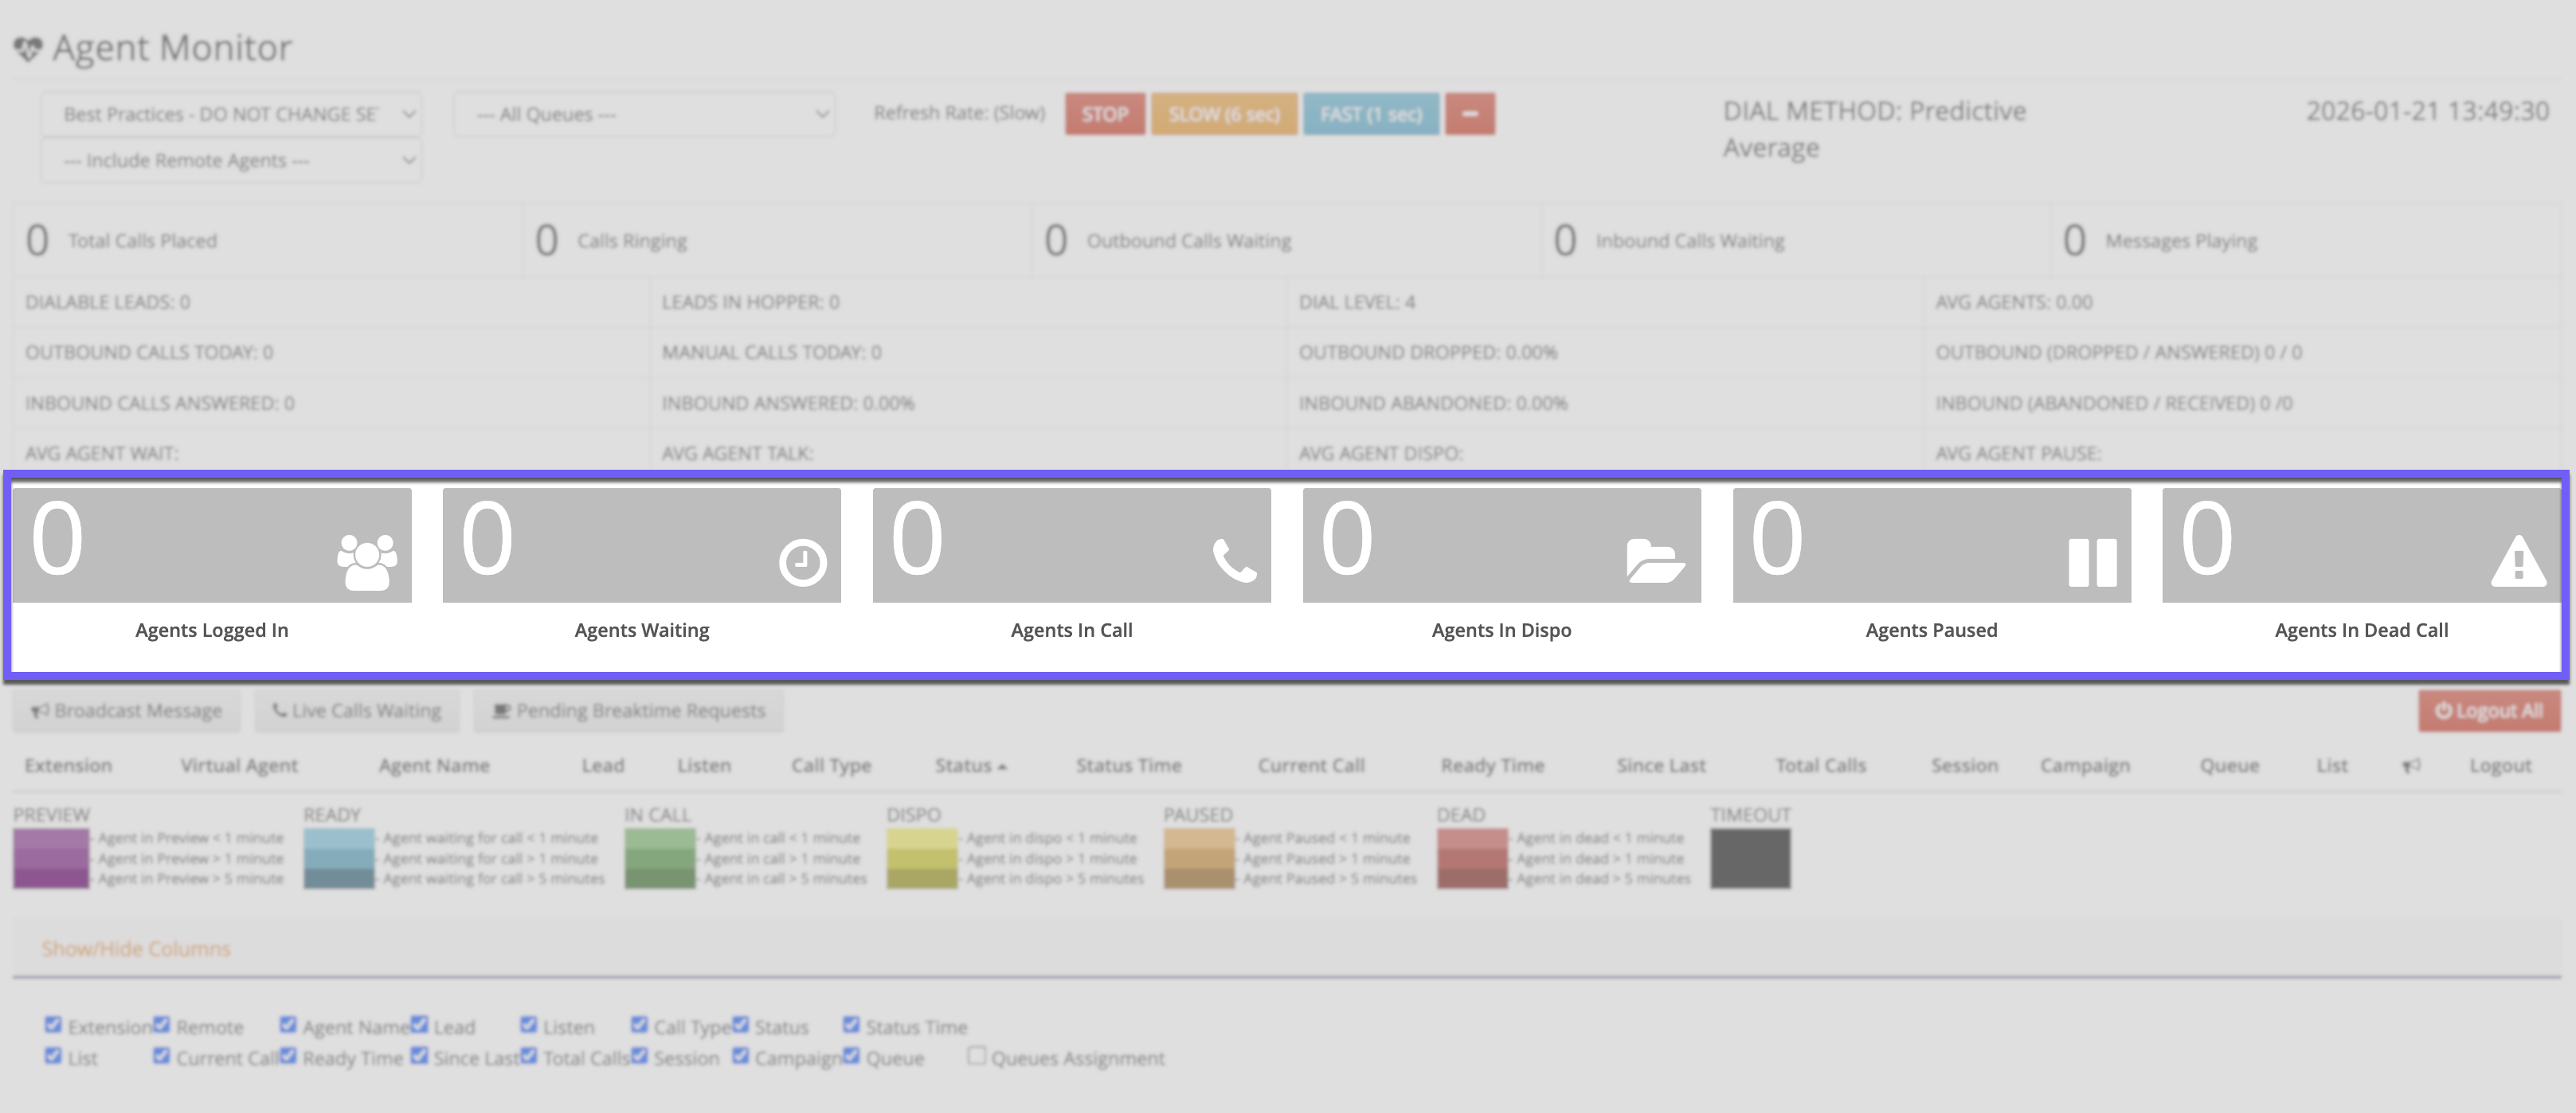Uncheck the Extension column checkbox
The image size is (2576, 1113).
(x=53, y=1024)
